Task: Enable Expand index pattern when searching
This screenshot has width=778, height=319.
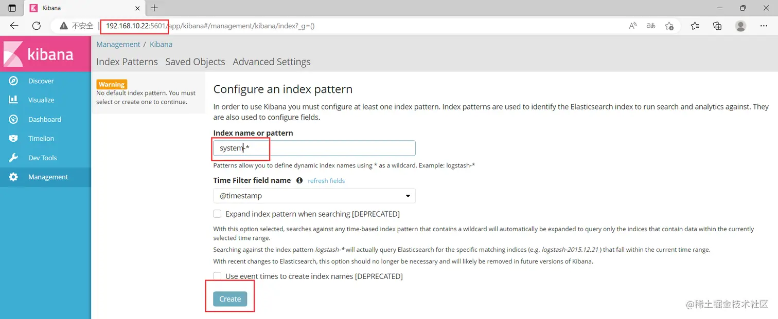Action: [218, 214]
